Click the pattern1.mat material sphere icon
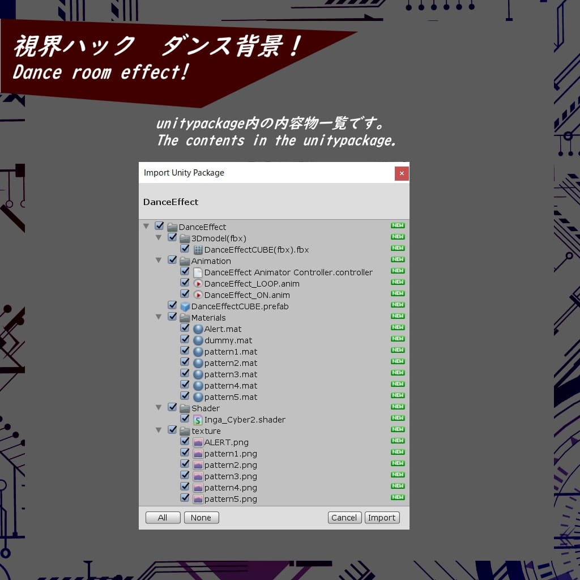580x580 pixels. pyautogui.click(x=198, y=352)
